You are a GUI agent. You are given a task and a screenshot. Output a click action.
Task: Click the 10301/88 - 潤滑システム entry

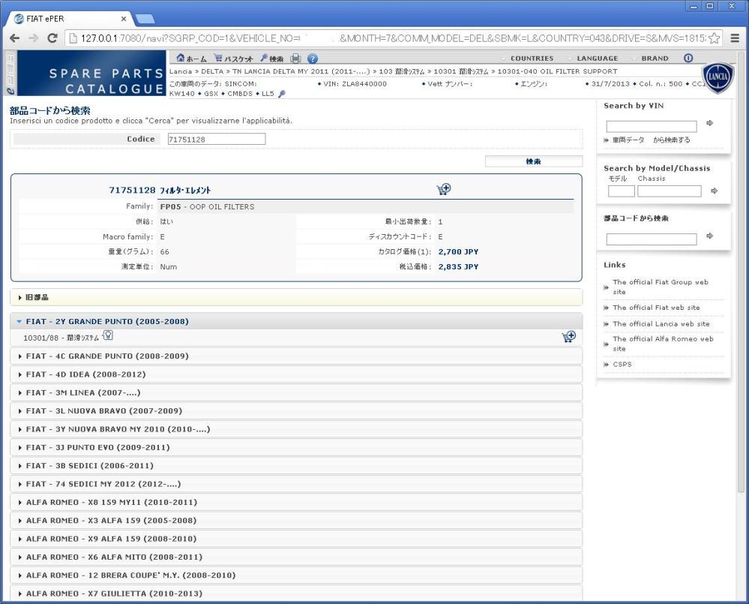(x=61, y=338)
